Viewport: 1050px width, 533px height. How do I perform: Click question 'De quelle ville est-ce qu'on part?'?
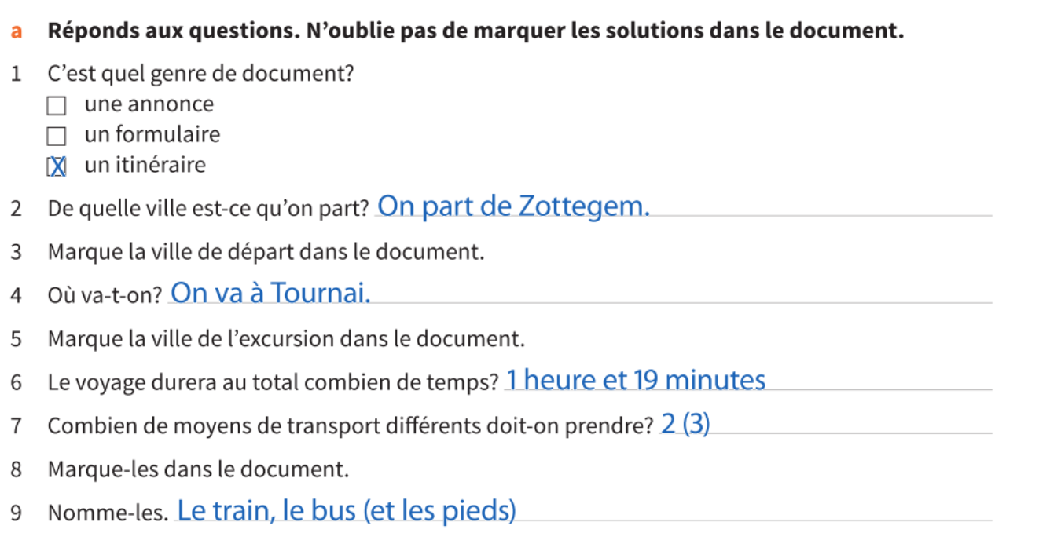[x=209, y=210]
